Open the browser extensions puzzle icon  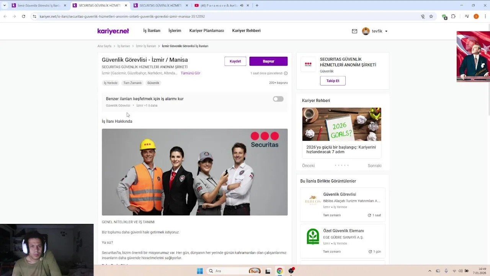pos(453,16)
